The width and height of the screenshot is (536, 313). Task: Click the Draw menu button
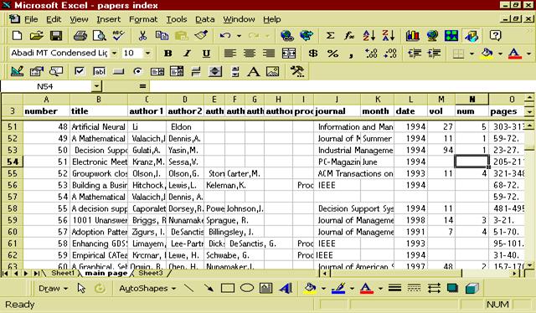[x=53, y=289]
